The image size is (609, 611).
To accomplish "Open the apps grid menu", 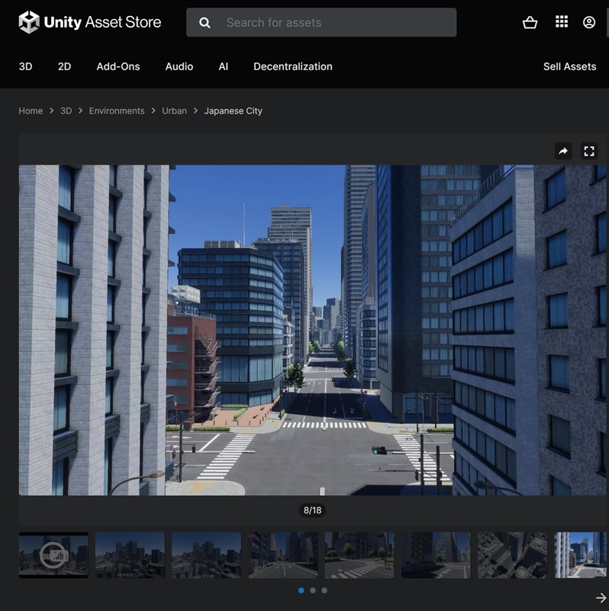I will [562, 22].
